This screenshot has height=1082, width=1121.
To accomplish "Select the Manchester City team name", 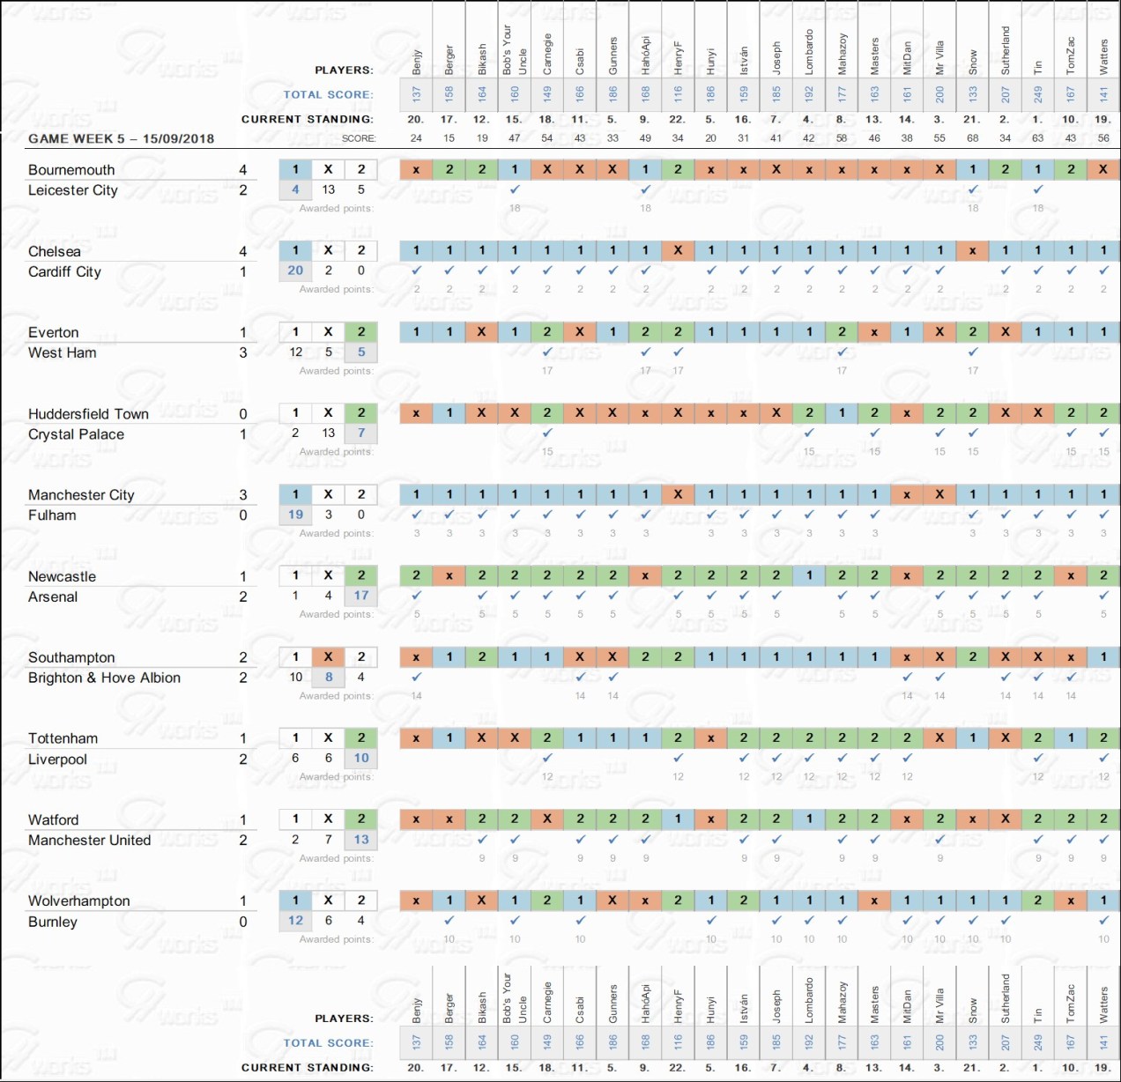I will pos(81,495).
